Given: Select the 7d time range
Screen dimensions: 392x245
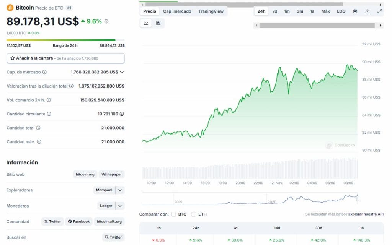Looking at the screenshot, I should point(275,11).
